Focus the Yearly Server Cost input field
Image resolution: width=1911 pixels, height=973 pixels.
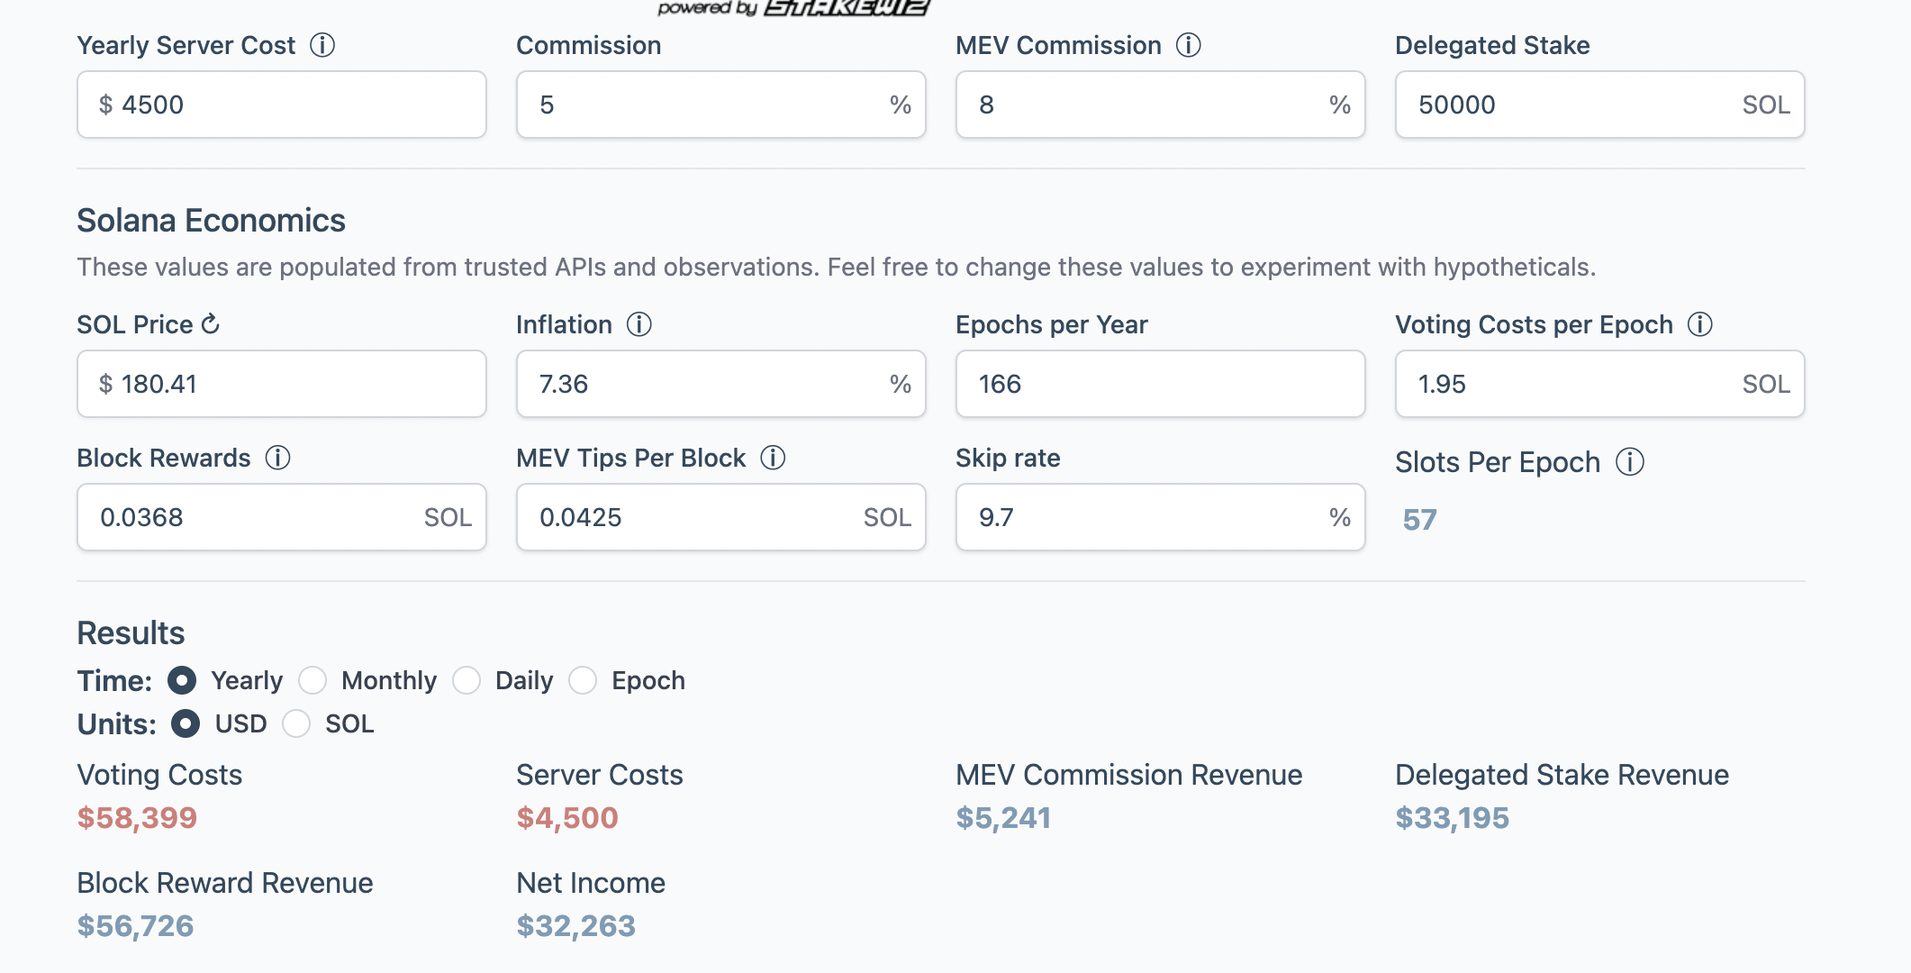282,105
